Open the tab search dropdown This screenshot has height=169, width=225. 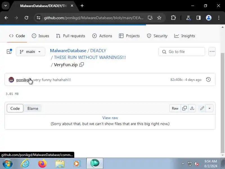pos(6,6)
